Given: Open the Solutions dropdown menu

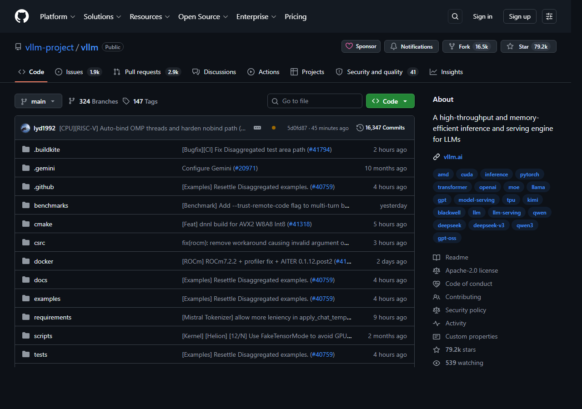Looking at the screenshot, I should (x=102, y=16).
